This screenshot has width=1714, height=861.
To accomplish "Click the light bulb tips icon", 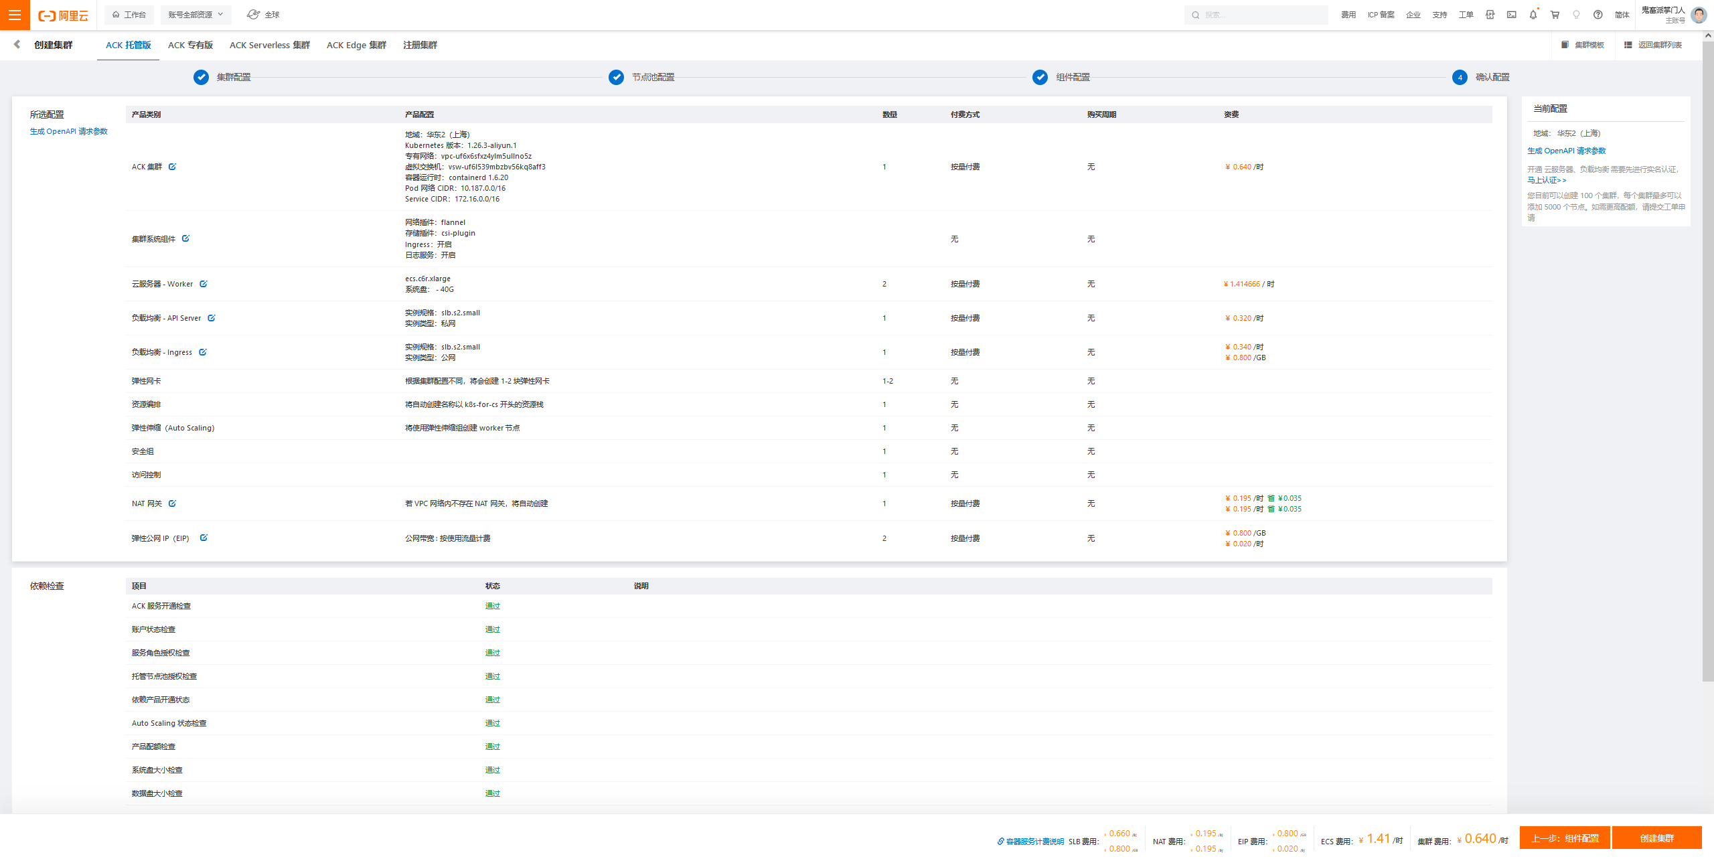I will 1576,15.
